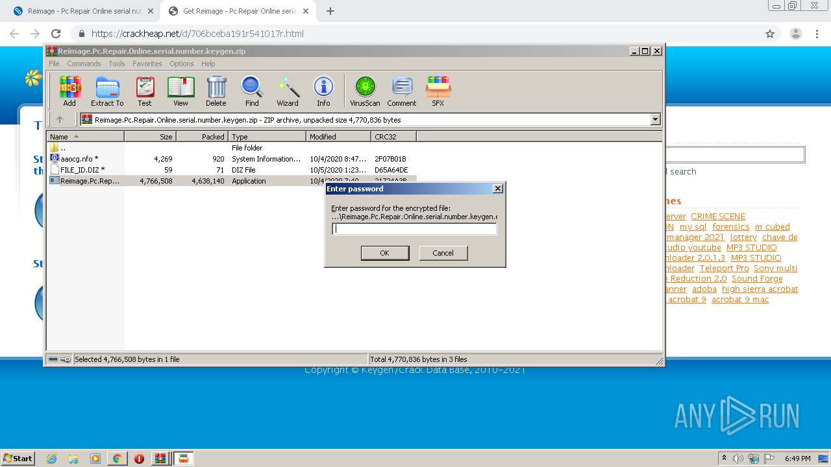Viewport: 831px width, 467px height.
Task: Sort by Modified column header
Action: (x=338, y=137)
